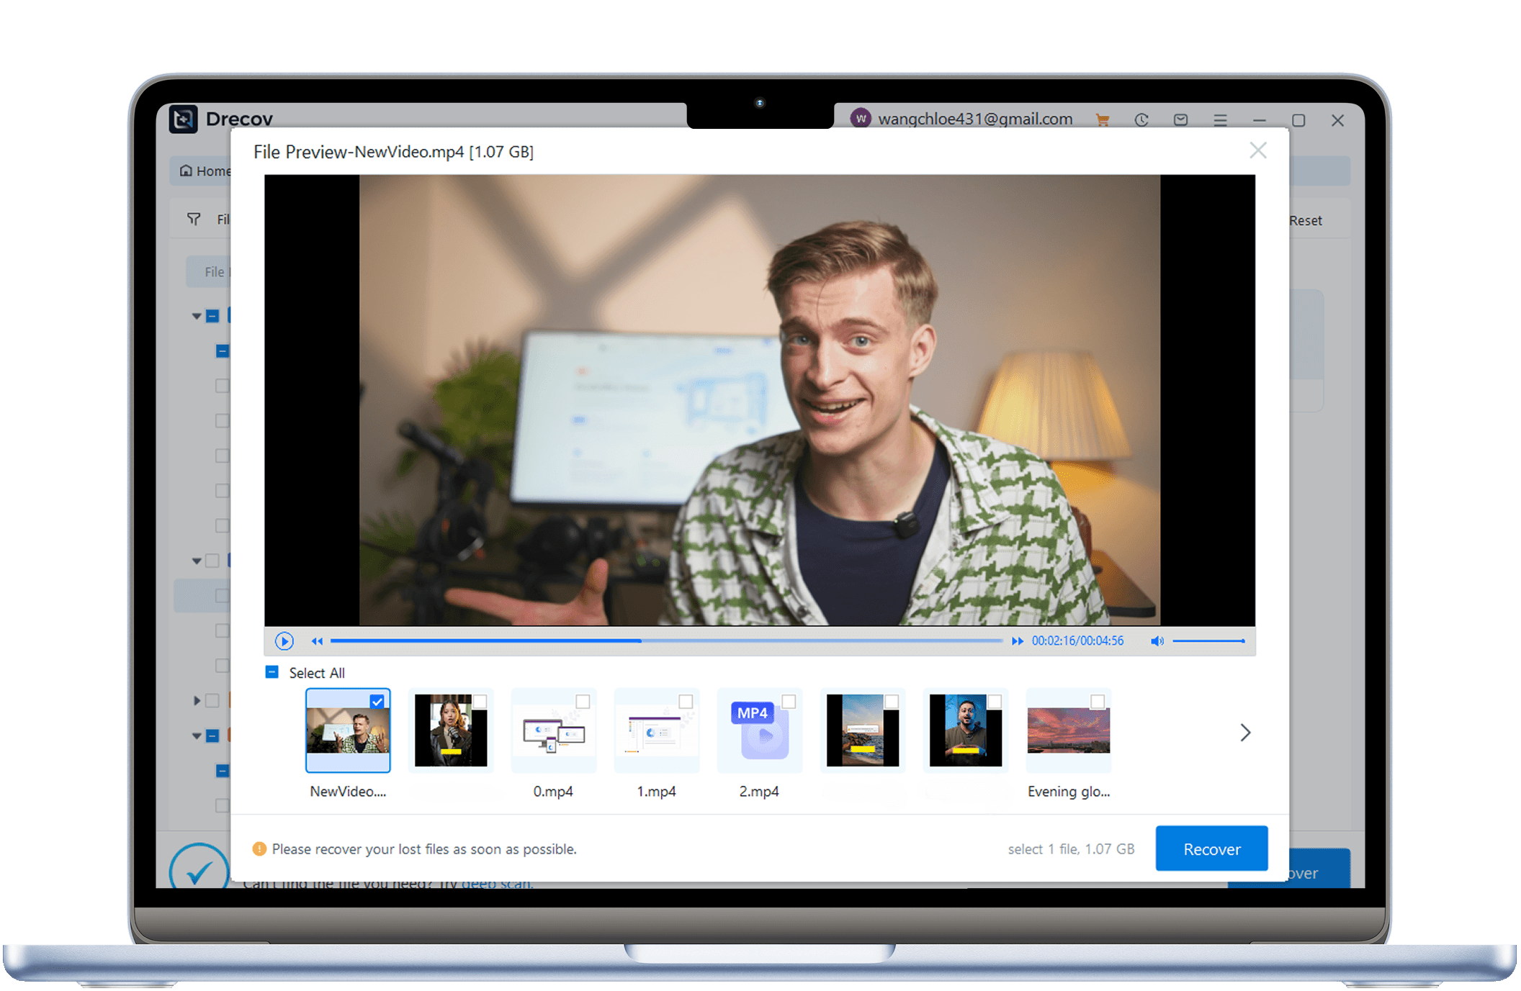
Task: Check the 2.mp4 thumbnail checkbox
Action: pyautogui.click(x=789, y=701)
